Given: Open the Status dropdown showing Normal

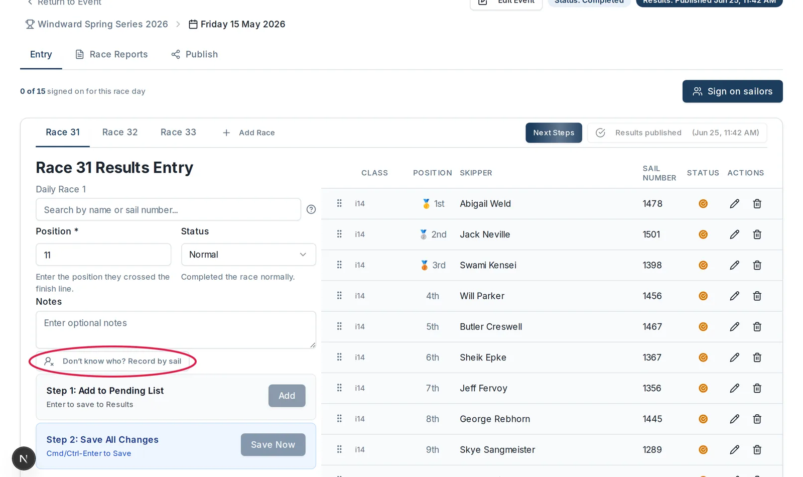Looking at the screenshot, I should 248,255.
